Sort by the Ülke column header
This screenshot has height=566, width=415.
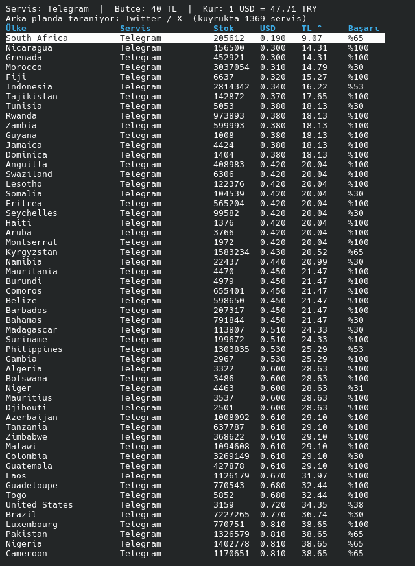pos(16,28)
